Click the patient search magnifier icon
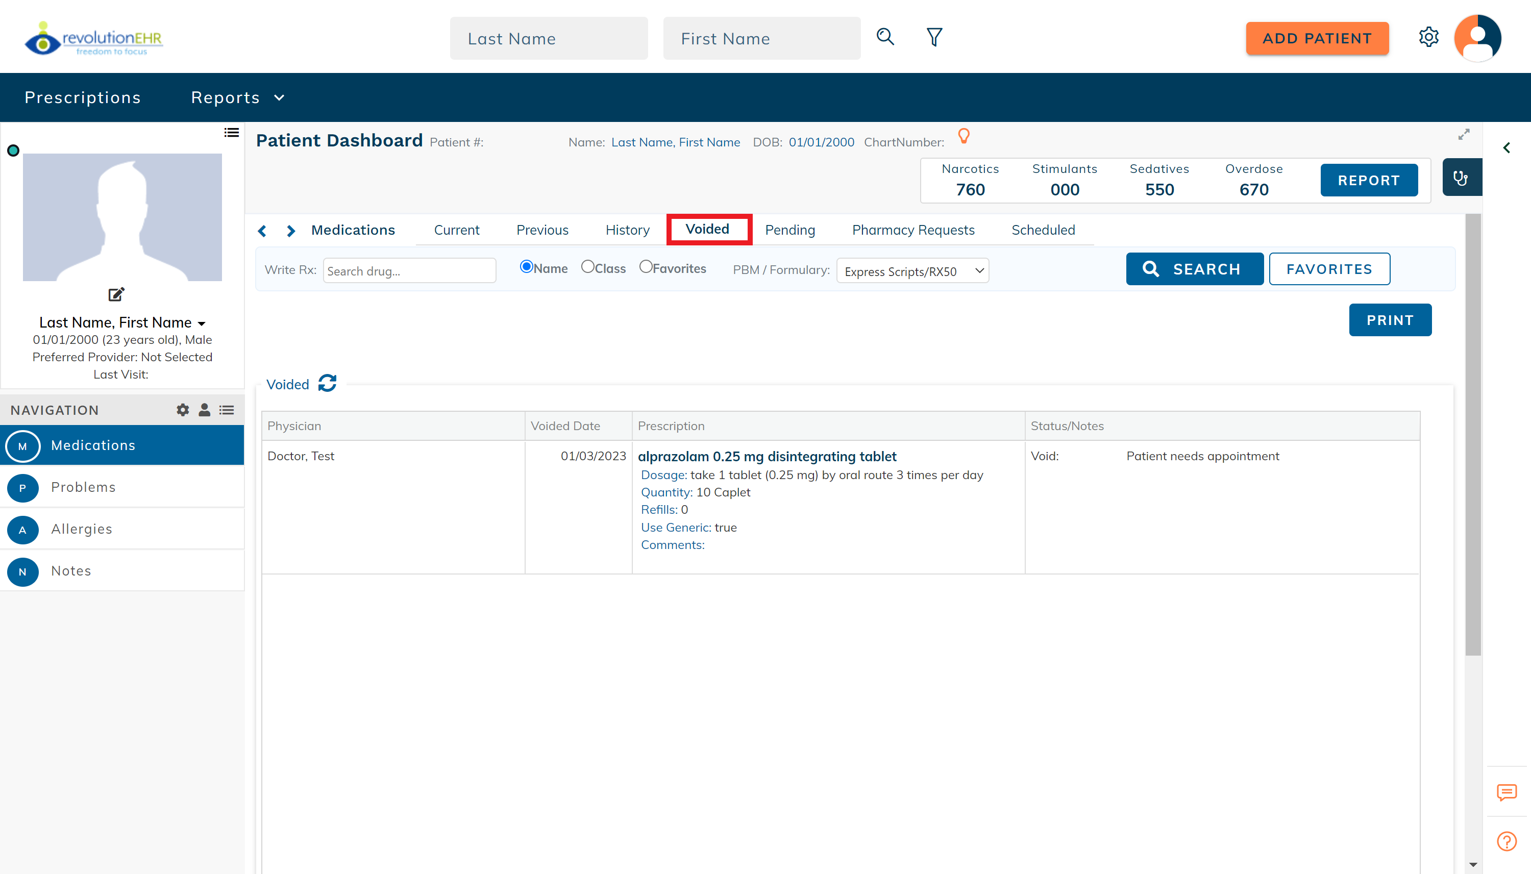 885,37
